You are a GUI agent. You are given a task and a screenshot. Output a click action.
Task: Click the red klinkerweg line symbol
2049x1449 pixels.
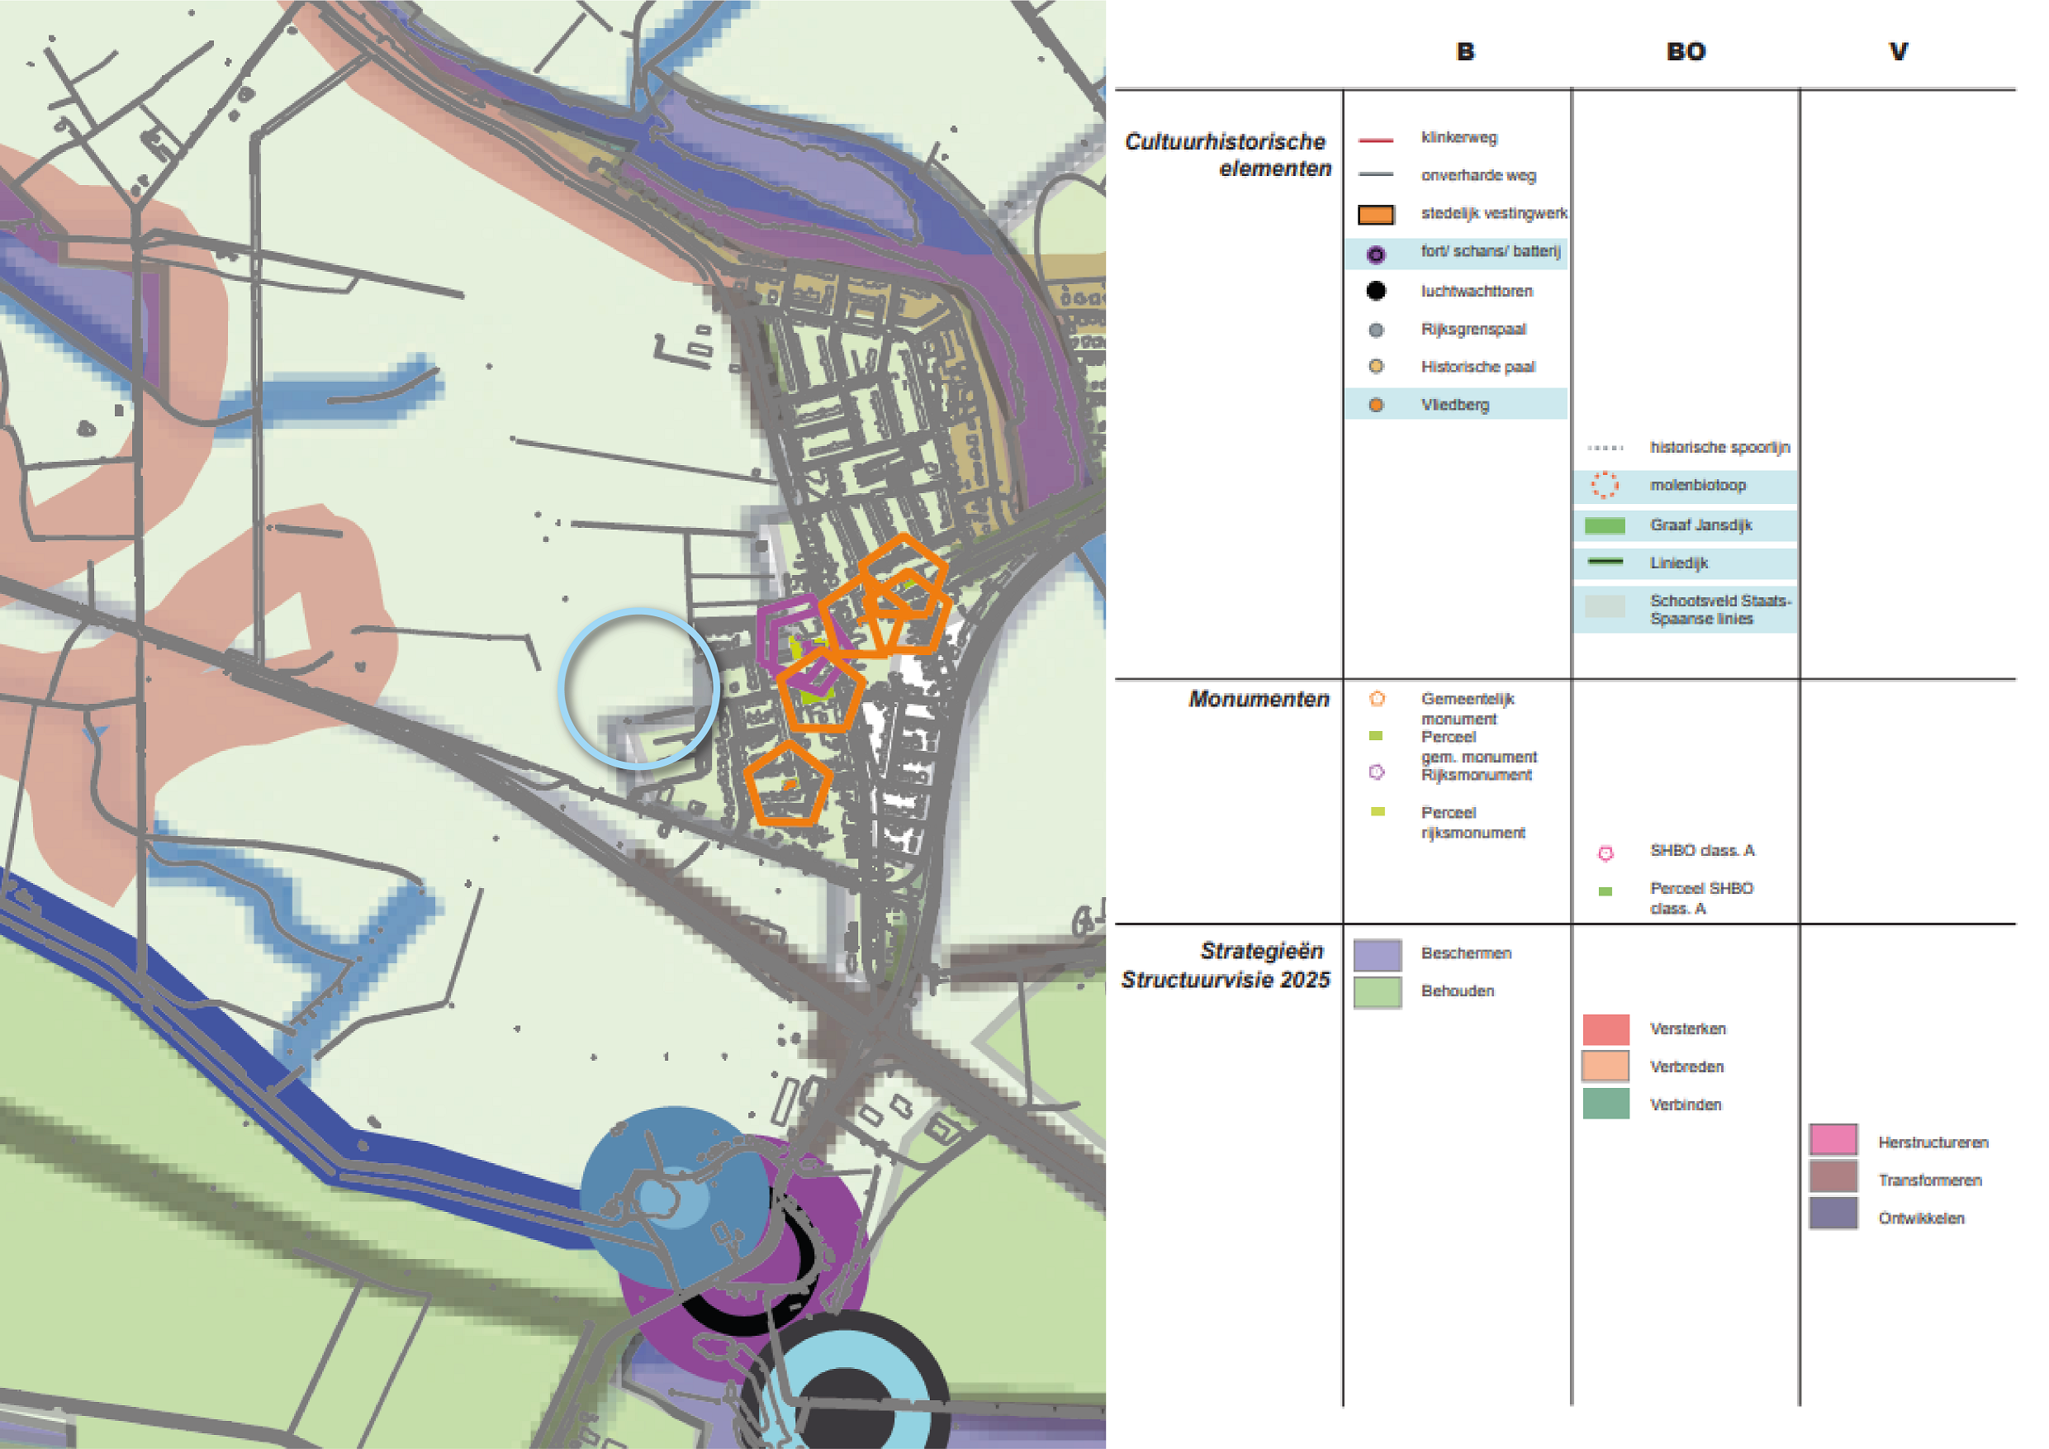pyautogui.click(x=1375, y=140)
